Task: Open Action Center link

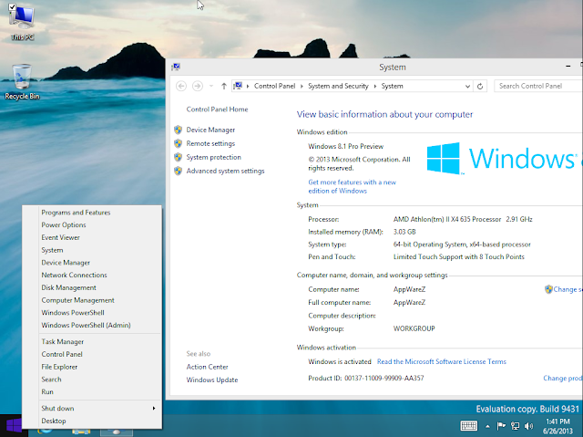Action: pos(207,367)
